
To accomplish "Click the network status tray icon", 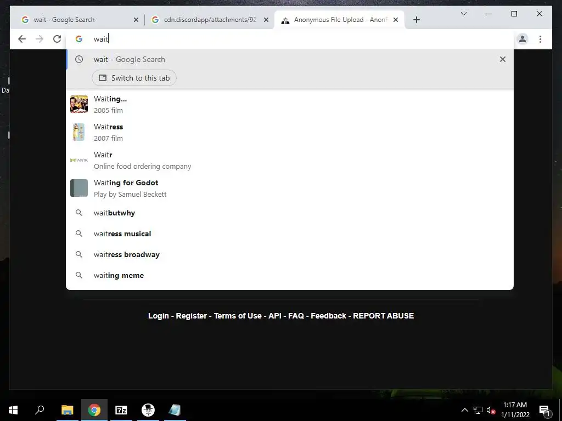I will click(x=478, y=410).
